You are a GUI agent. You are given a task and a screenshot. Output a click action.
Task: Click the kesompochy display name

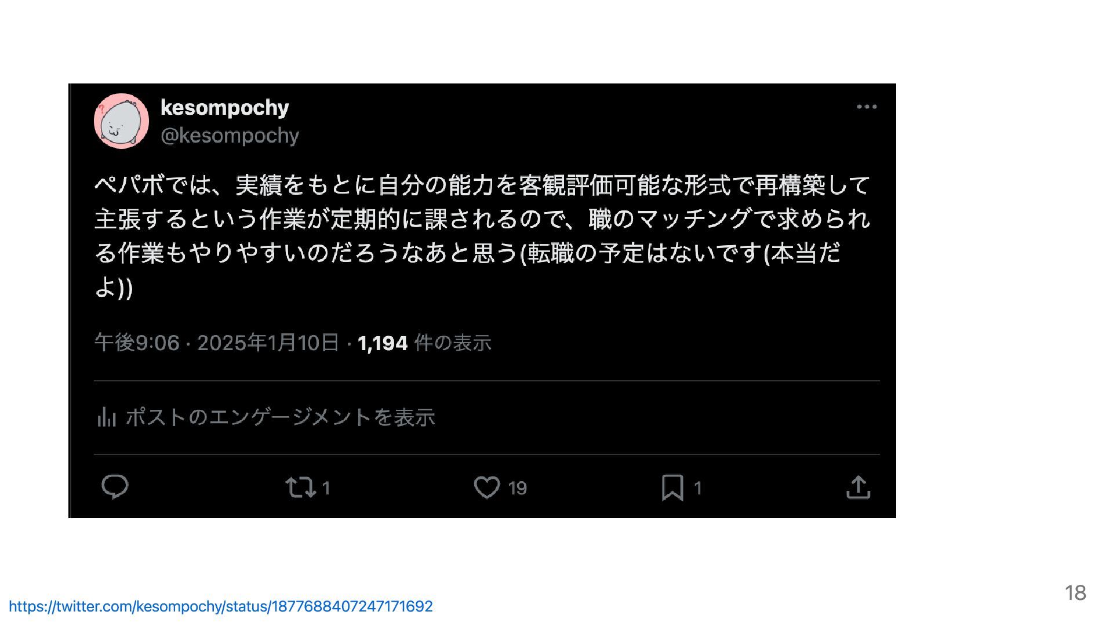pyautogui.click(x=224, y=108)
